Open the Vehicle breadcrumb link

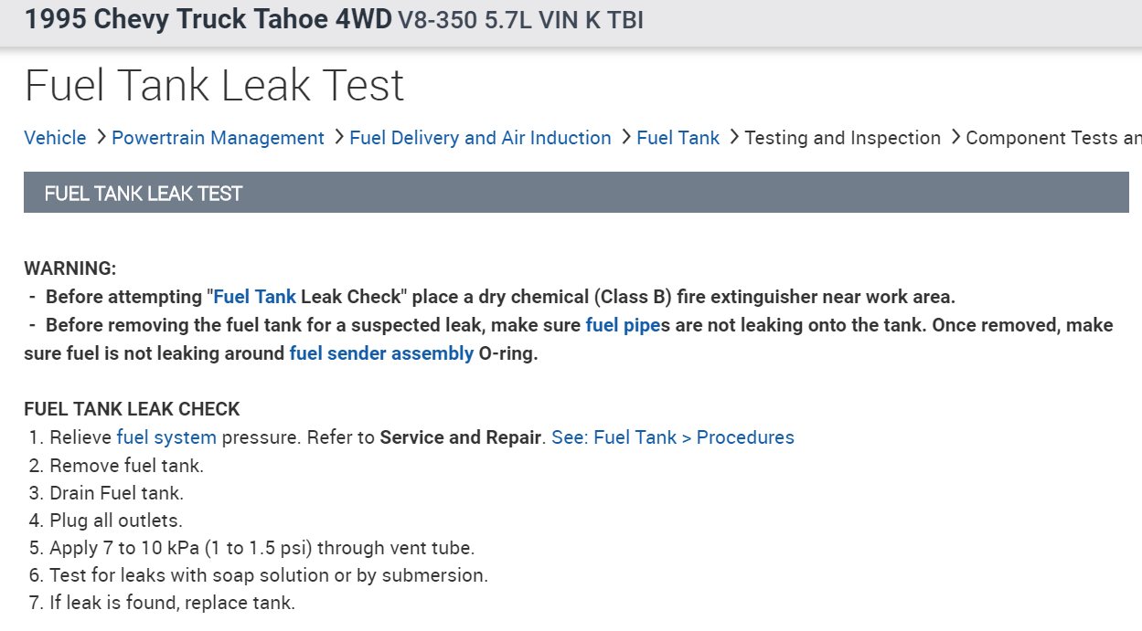tap(55, 138)
